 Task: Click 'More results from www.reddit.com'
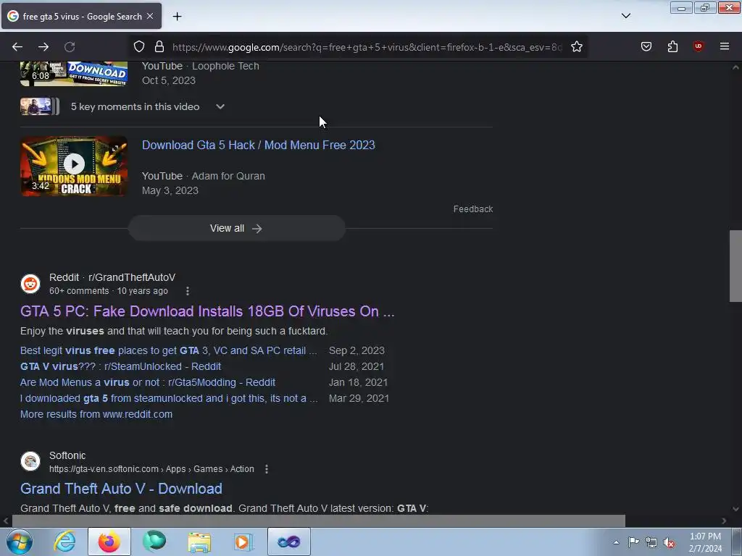click(96, 414)
